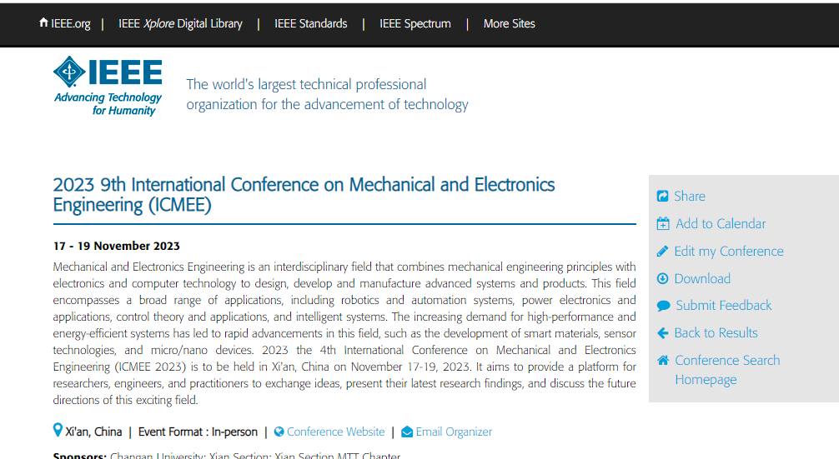Click the Download arrow icon

point(662,278)
